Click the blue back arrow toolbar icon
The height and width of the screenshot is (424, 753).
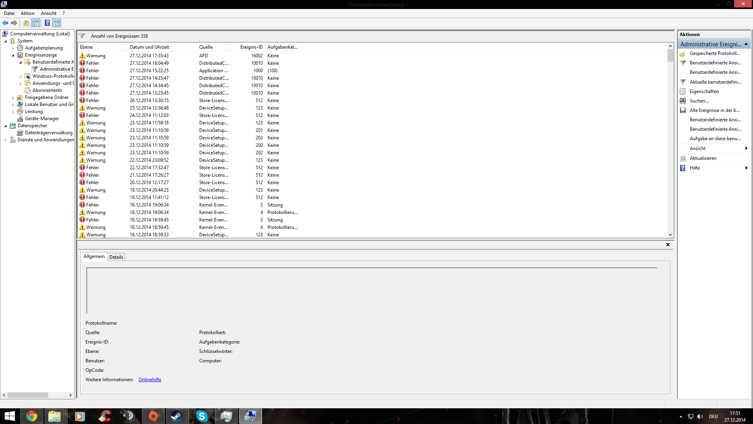coord(5,23)
